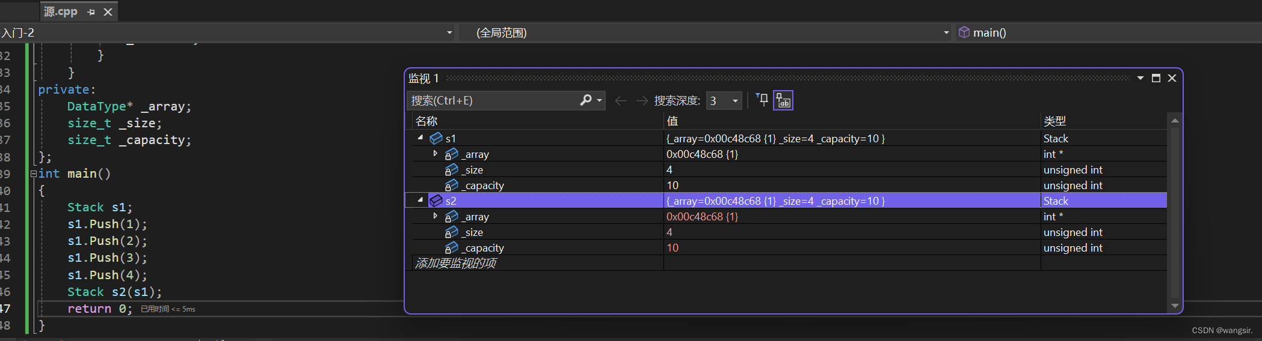Screen dimensions: 1262x341
Task: Click code line size_t _capacity;
Action: [129, 140]
